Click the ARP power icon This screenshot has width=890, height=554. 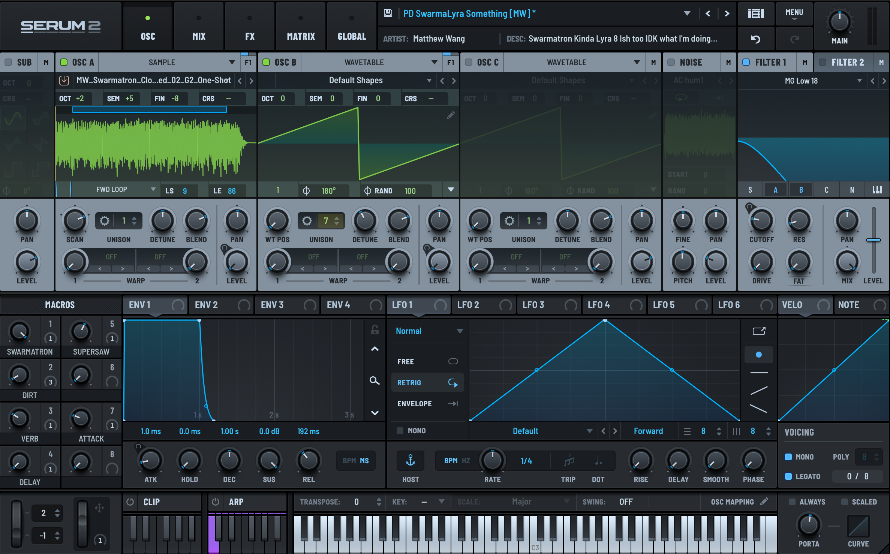point(216,502)
